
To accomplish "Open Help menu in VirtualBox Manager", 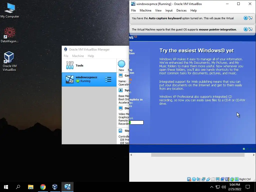I will click(x=91, y=56).
